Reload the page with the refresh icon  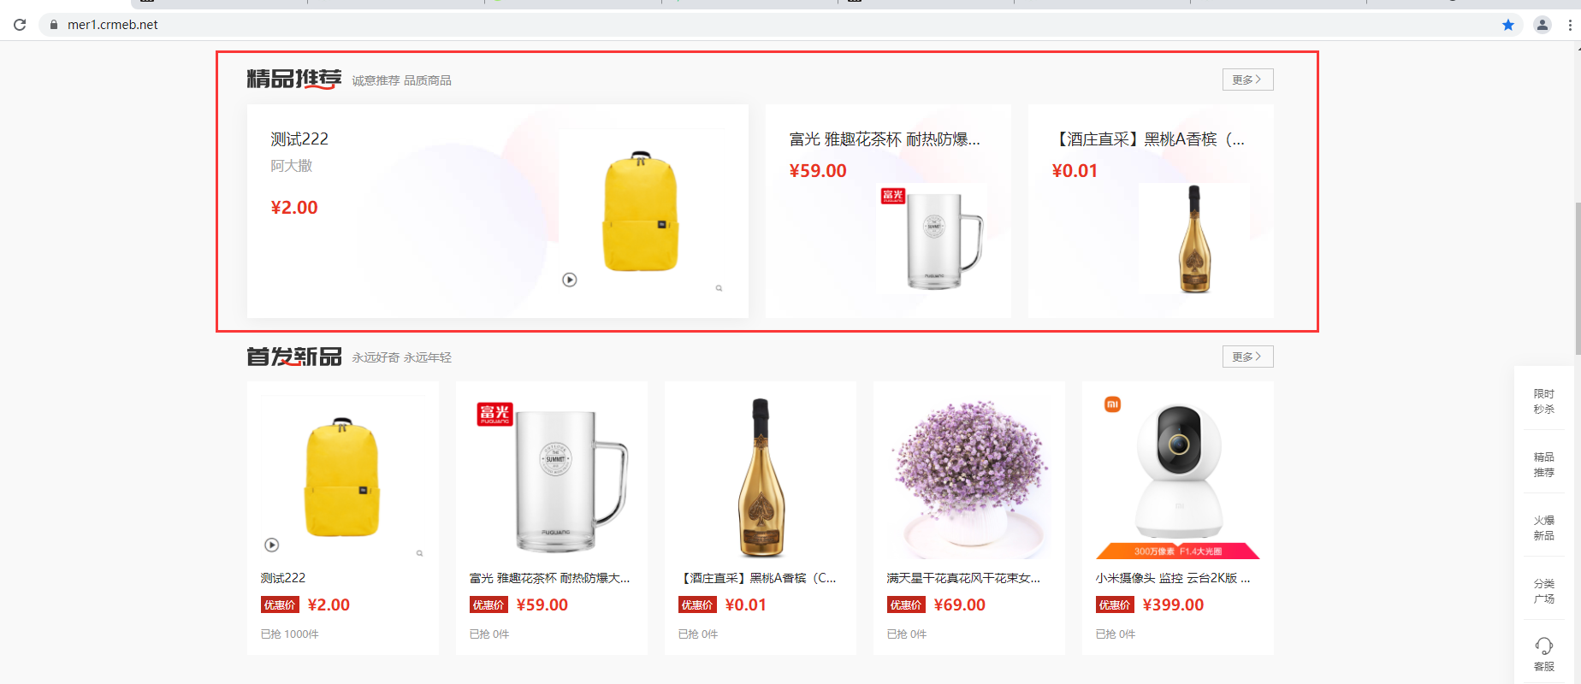(20, 25)
